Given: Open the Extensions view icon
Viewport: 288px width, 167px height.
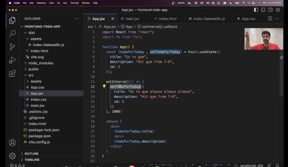Looking at the screenshot, I should [x=12, y=73].
